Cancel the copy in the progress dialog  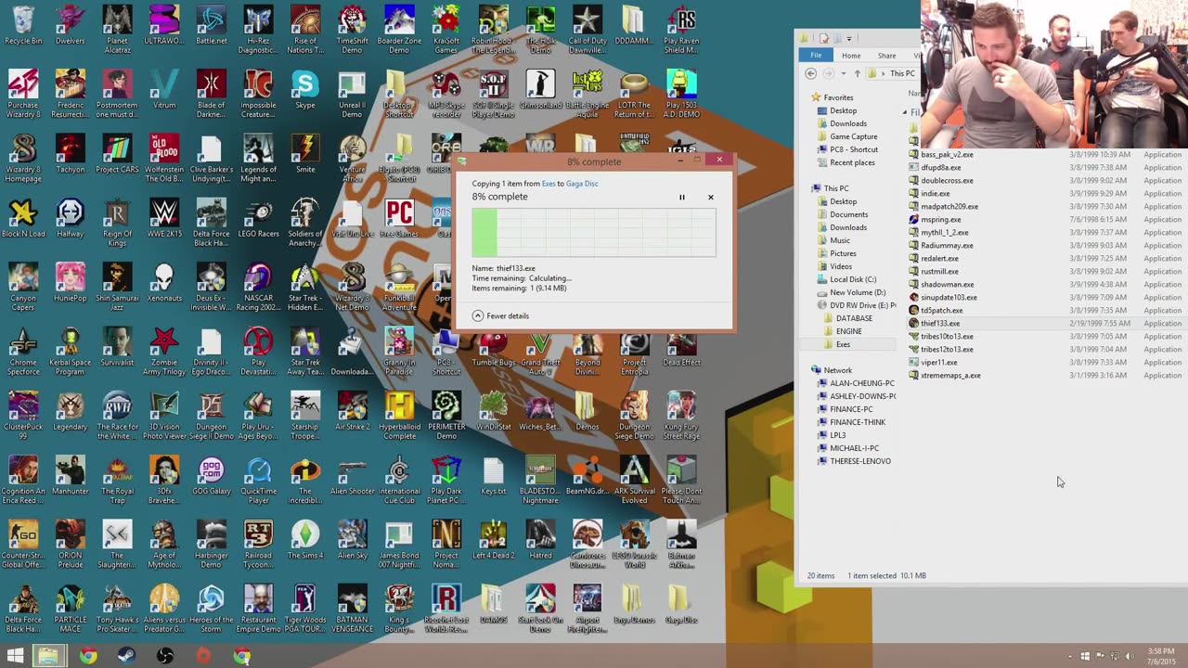tap(711, 197)
